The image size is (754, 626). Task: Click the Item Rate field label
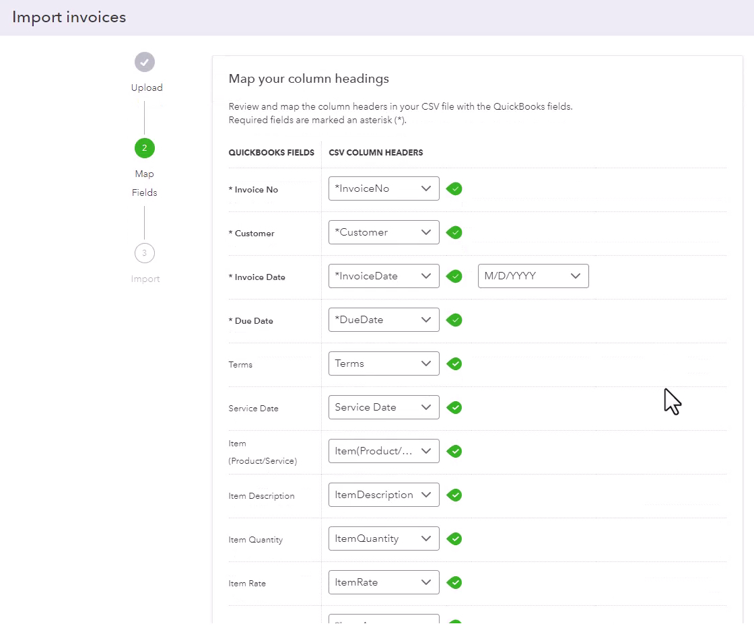pos(247,583)
